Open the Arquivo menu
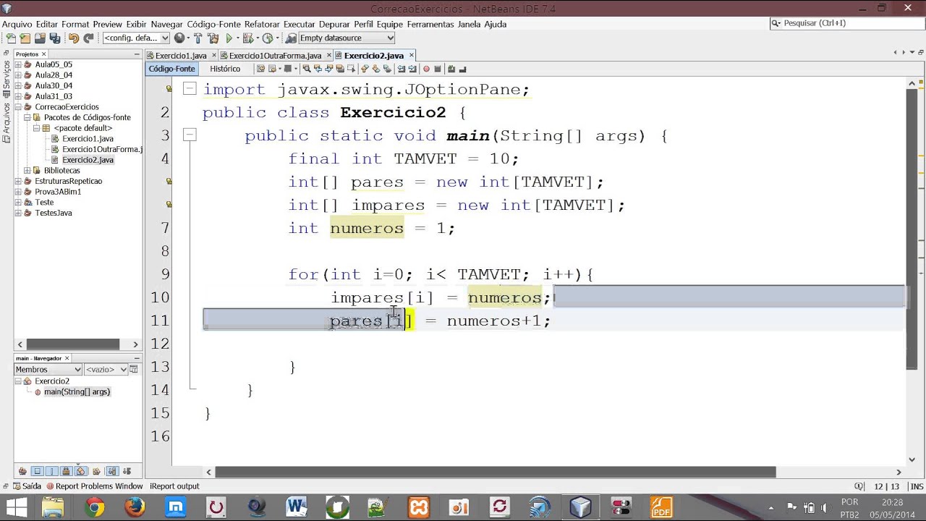 [x=17, y=24]
